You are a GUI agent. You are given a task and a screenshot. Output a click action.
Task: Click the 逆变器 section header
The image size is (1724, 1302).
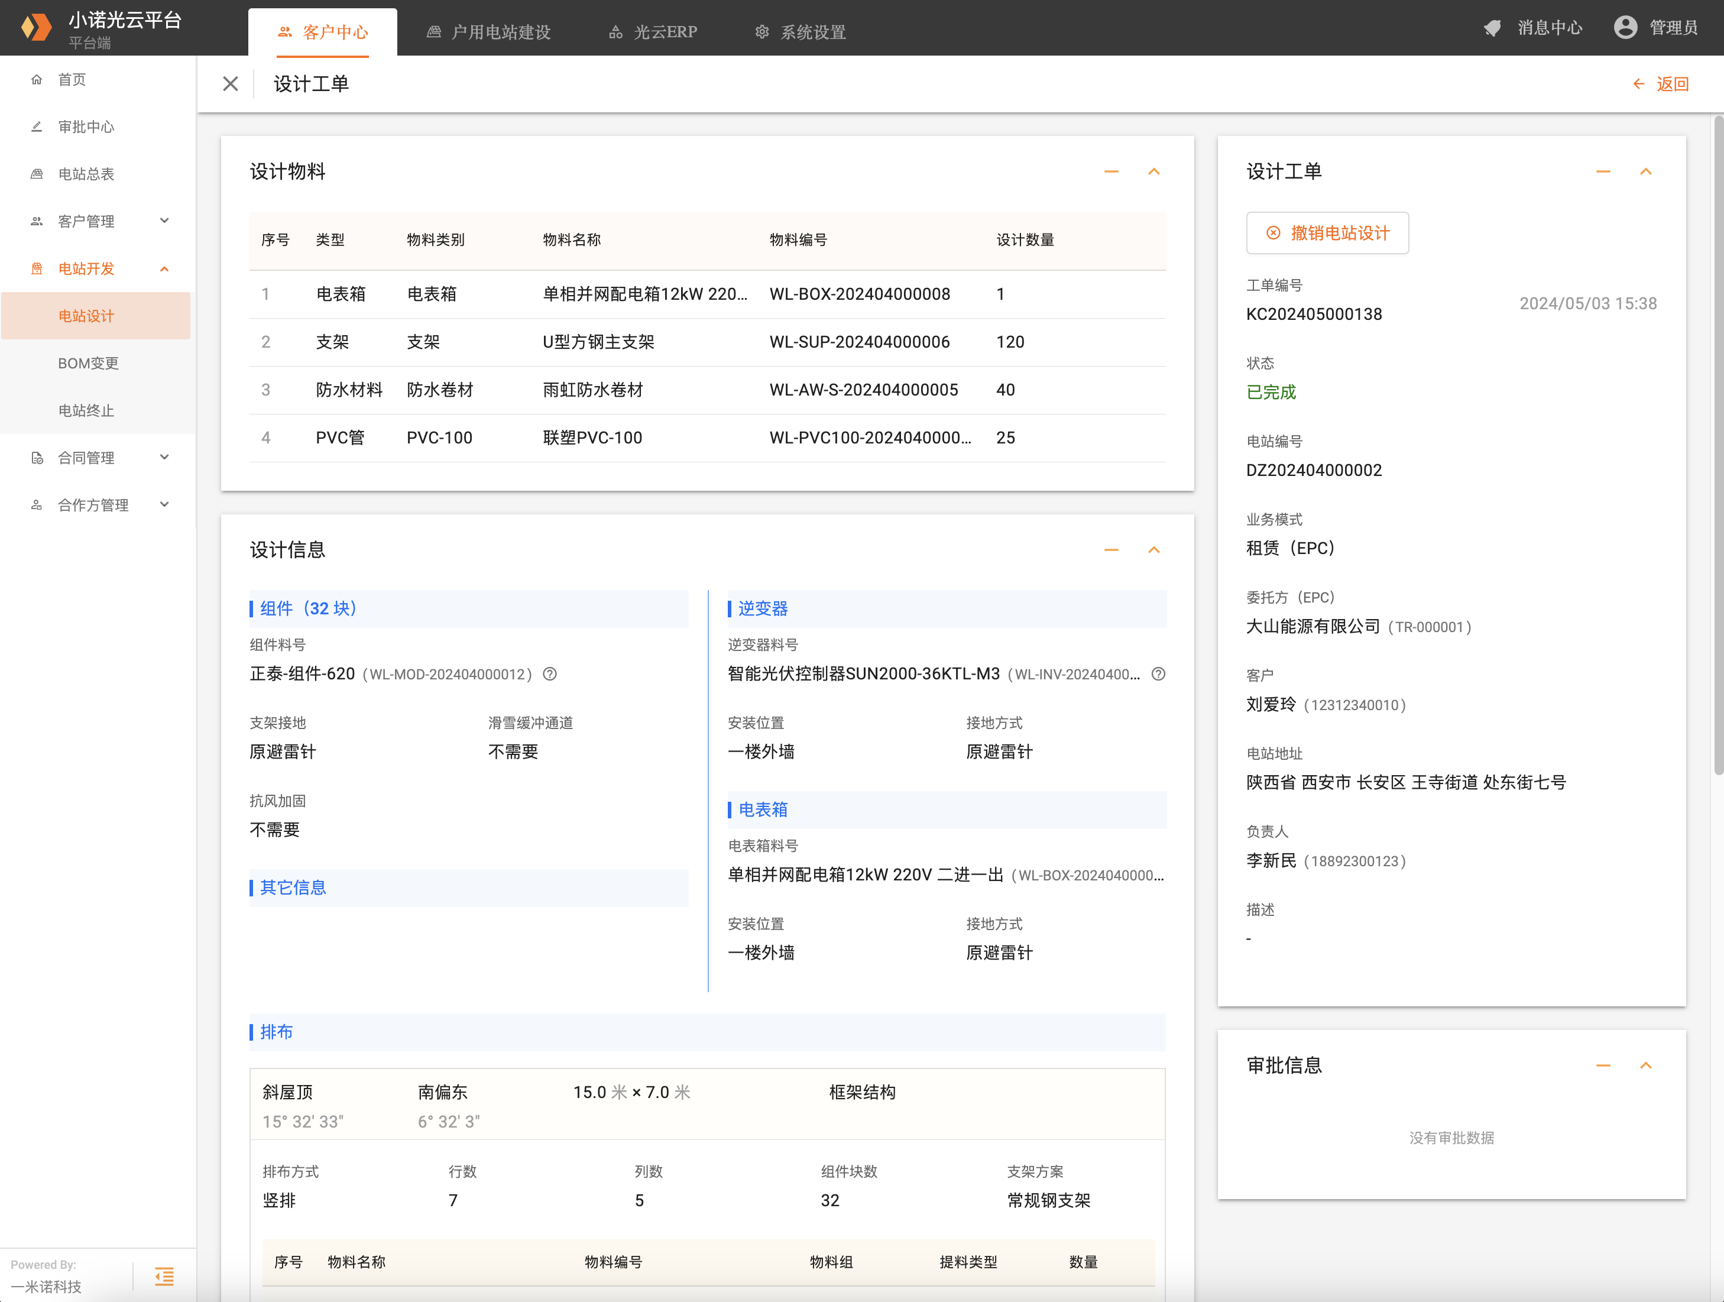click(x=947, y=608)
